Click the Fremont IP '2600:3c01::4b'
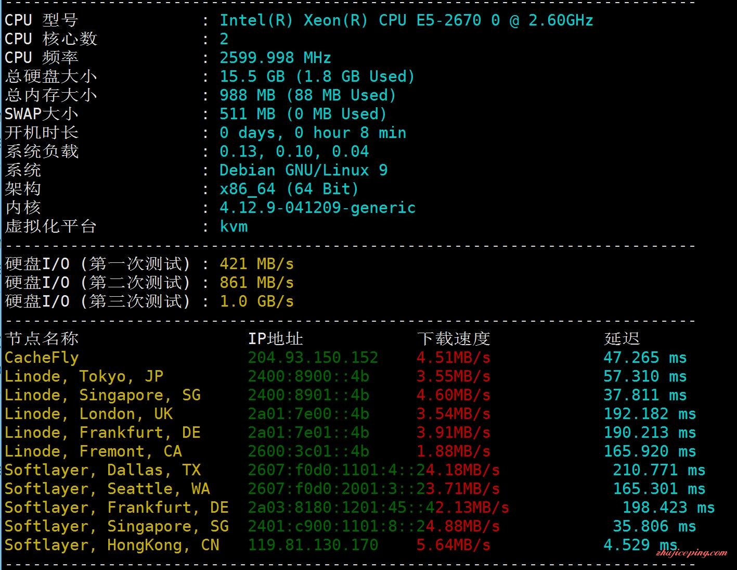The height and width of the screenshot is (570, 737). tap(308, 451)
